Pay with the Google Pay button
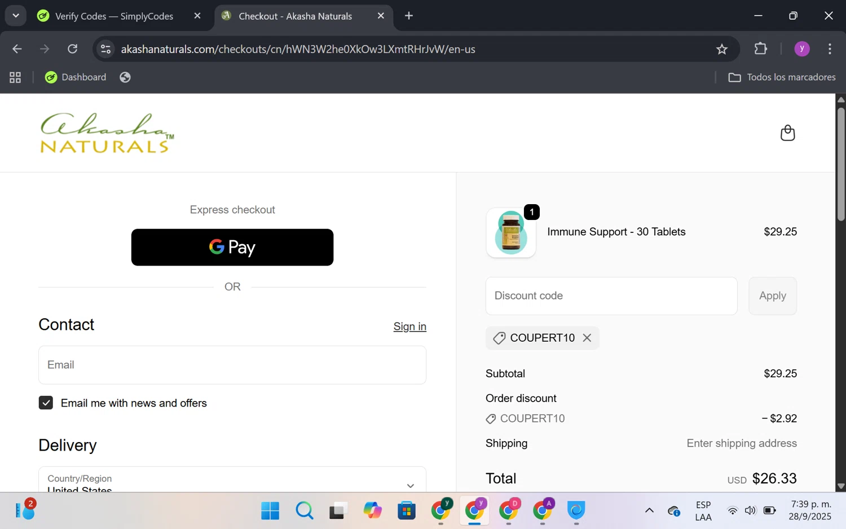Image resolution: width=846 pixels, height=529 pixels. point(232,247)
